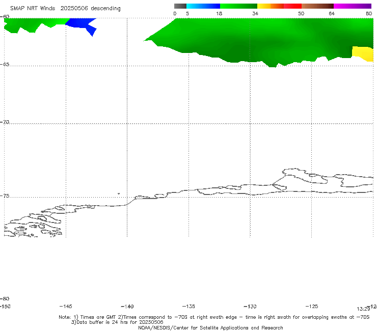This screenshot has height=331, width=377.
Task: Click the "3)Data buffer is 24 hrs" note line
Action: 117,322
